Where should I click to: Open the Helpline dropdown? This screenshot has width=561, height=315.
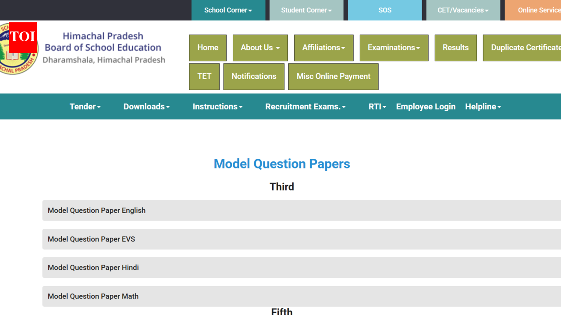click(x=483, y=106)
